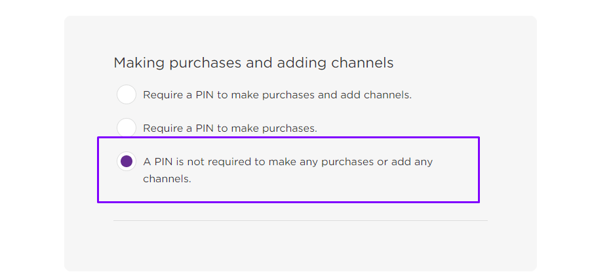Choose the 'Require a PIN to make purchases' radio button
The width and height of the screenshot is (592, 274).
pos(127,128)
